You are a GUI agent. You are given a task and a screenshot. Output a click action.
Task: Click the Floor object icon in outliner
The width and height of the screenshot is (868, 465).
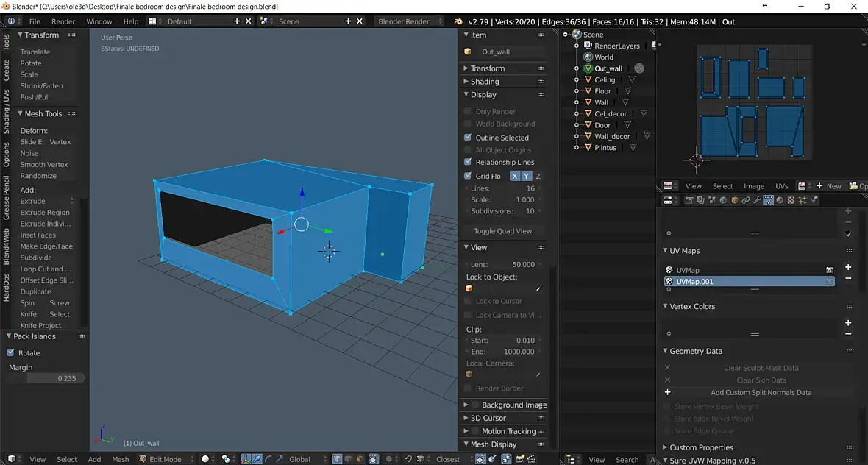[x=588, y=91]
